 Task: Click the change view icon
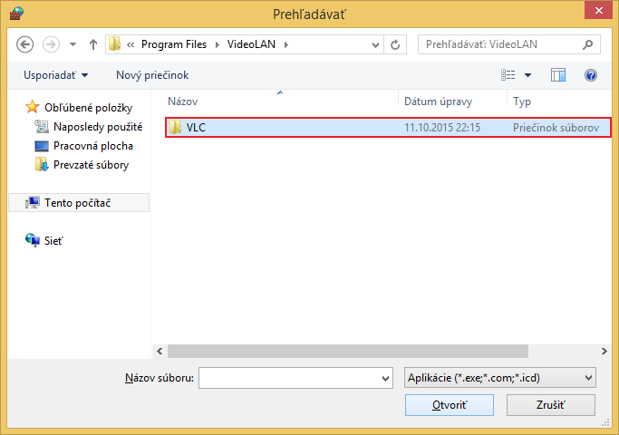pos(508,75)
